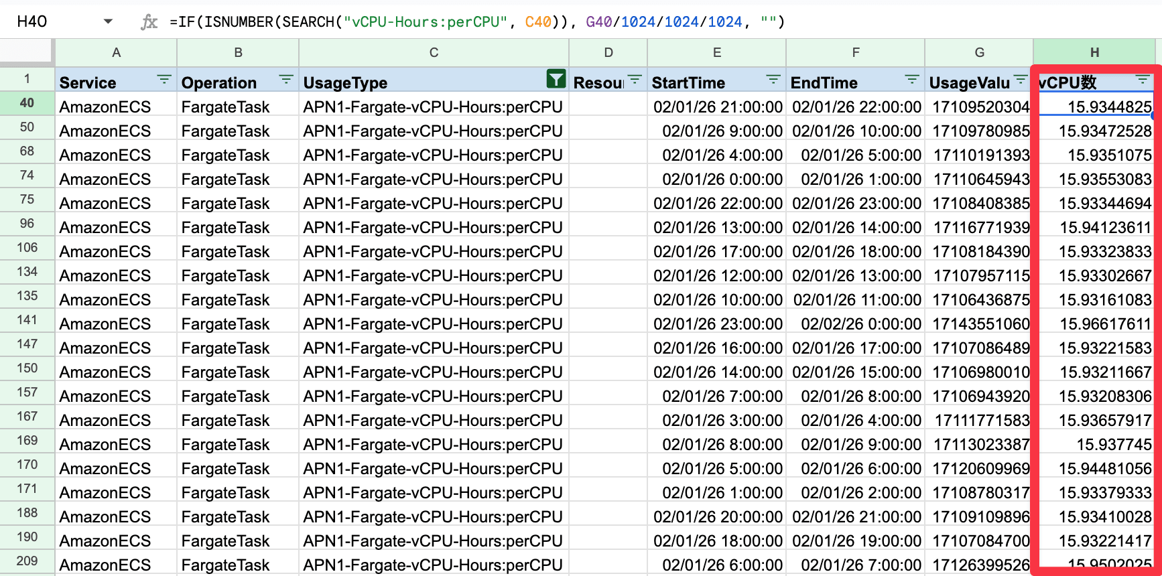Click the EndTime header cell
The height and width of the screenshot is (576, 1162).
coord(855,80)
